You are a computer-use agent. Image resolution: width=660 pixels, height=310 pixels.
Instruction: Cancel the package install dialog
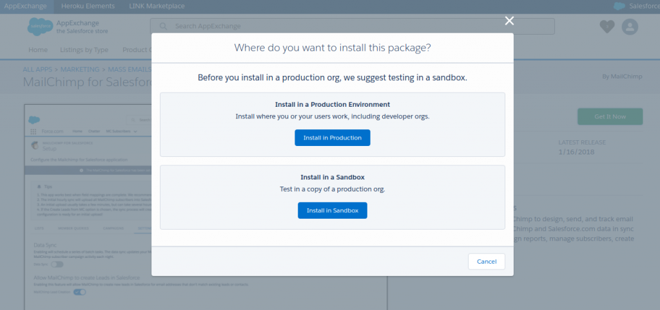tap(487, 261)
